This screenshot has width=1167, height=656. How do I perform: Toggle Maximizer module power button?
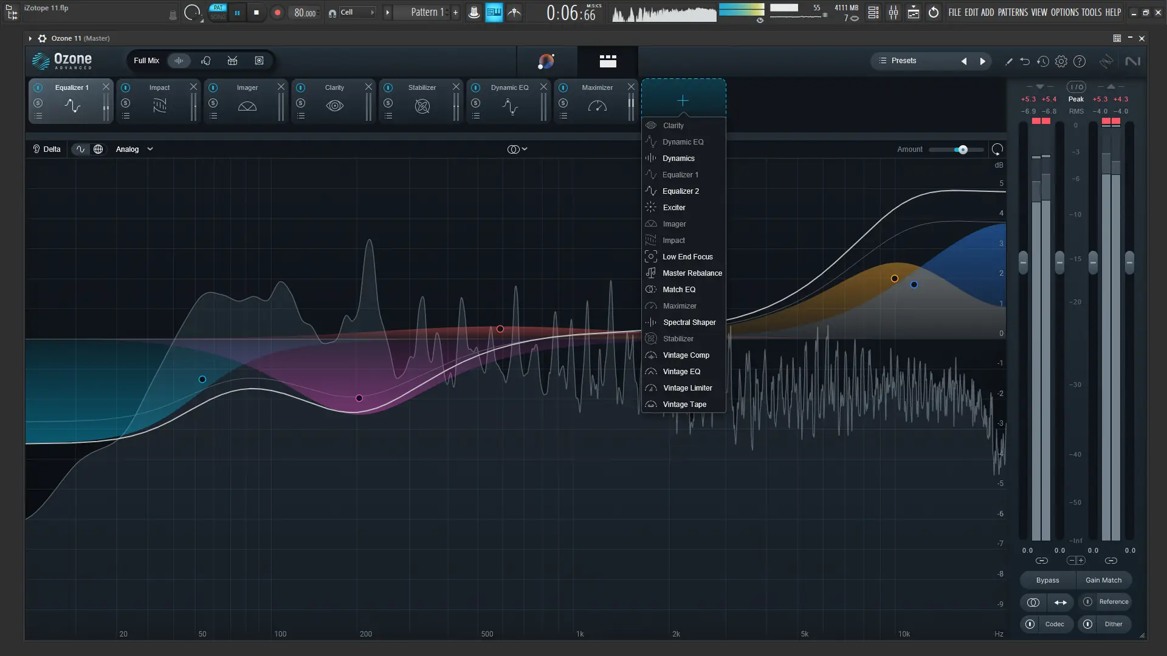[x=563, y=87]
